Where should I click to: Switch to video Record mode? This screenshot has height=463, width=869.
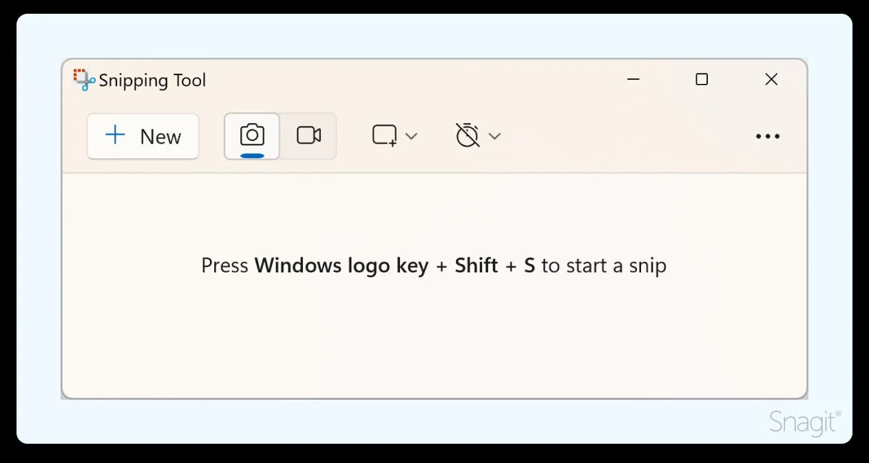308,136
